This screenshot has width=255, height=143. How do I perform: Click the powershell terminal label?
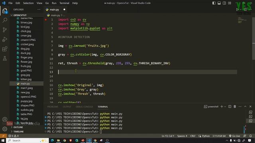tap(211, 106)
